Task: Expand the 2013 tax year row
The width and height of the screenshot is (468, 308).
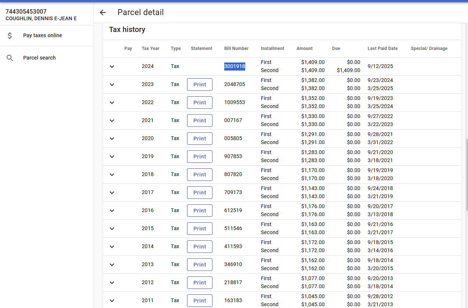Action: tap(112, 265)
